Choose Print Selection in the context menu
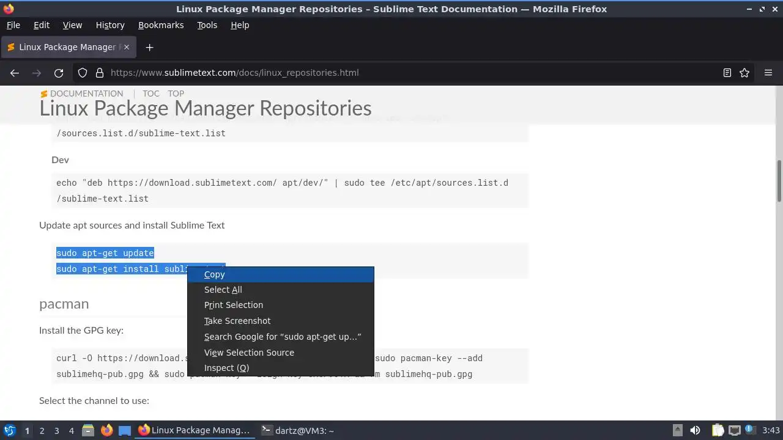 tap(281, 305)
